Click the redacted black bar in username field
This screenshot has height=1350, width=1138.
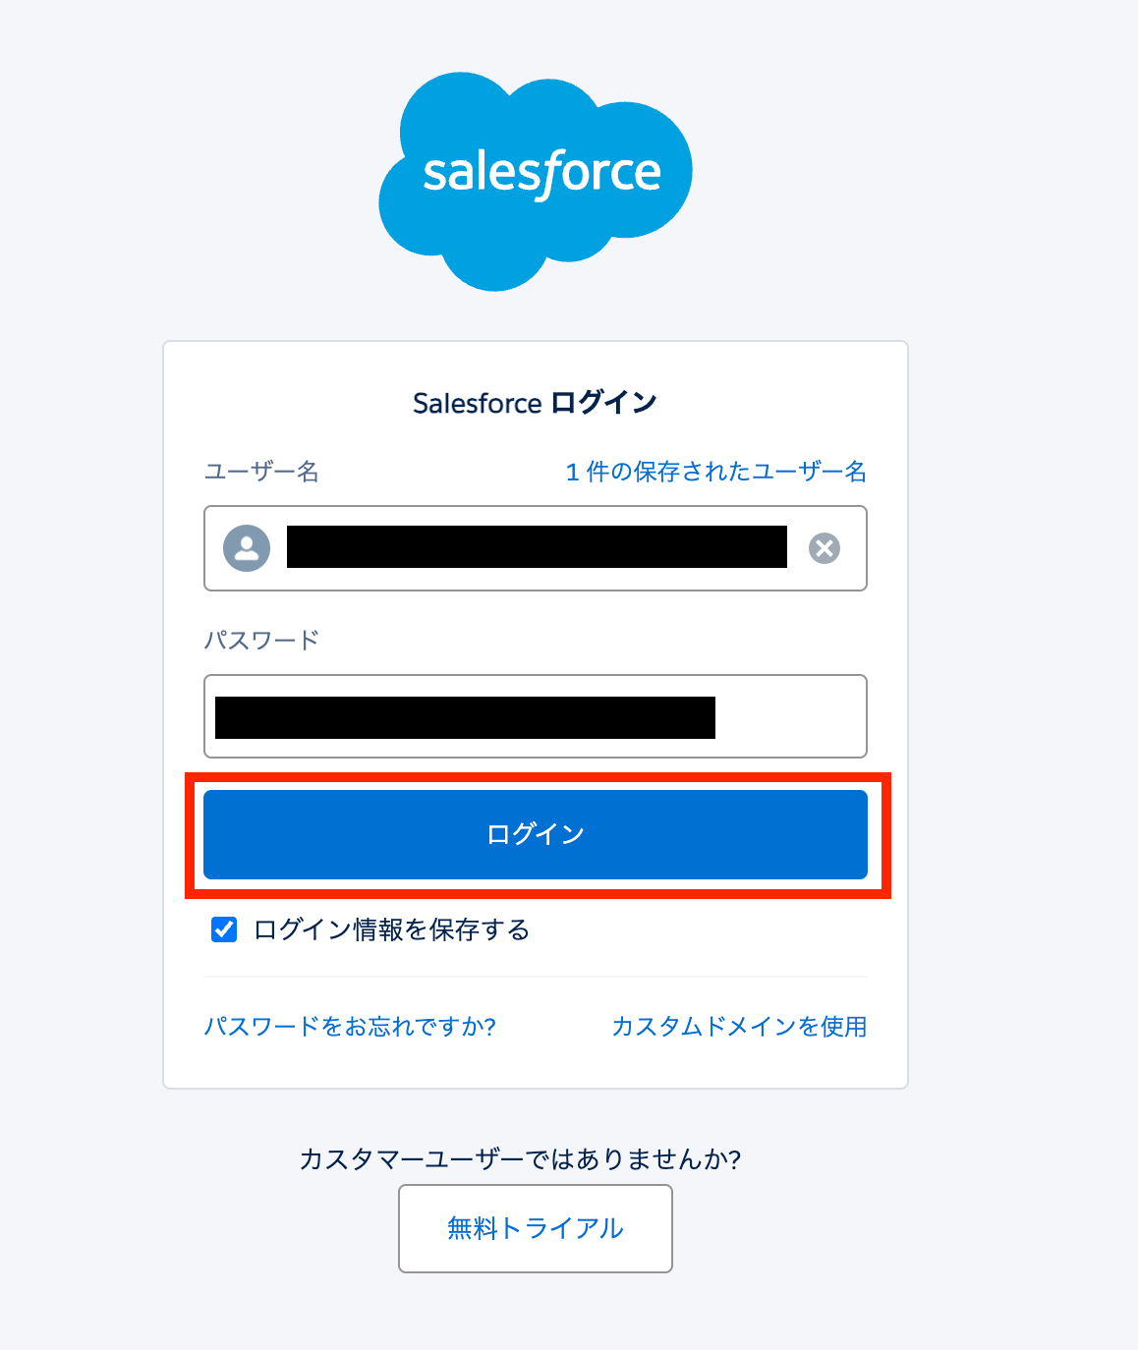pos(537,547)
